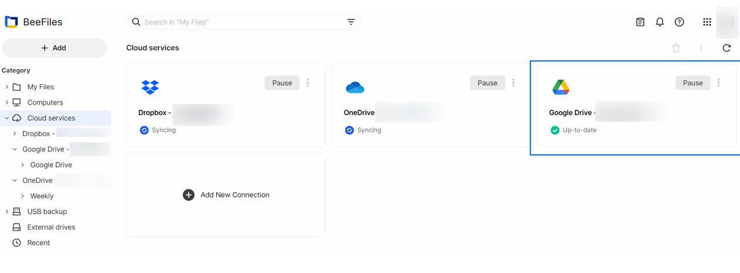Image resolution: width=740 pixels, height=273 pixels.
Task: Expand the My Files tree node
Action: coord(7,87)
